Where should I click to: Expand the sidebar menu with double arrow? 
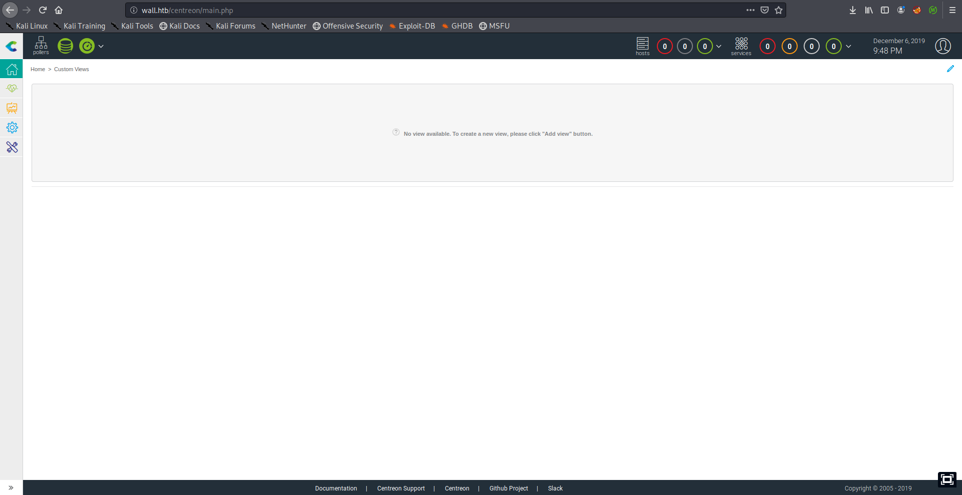tap(11, 487)
